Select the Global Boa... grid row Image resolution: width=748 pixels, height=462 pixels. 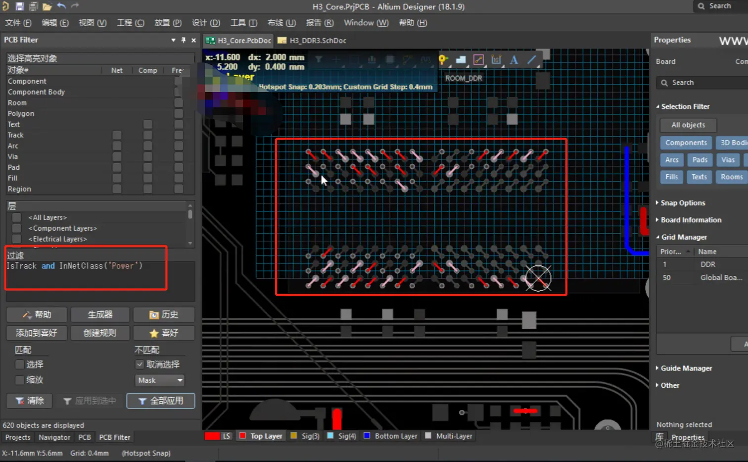(x=702, y=278)
